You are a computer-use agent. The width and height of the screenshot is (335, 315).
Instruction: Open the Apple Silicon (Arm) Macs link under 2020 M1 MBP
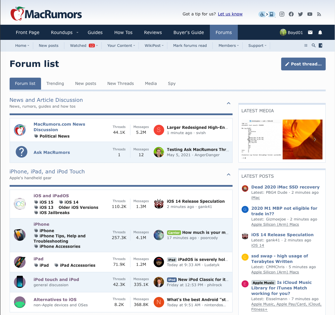275,225
